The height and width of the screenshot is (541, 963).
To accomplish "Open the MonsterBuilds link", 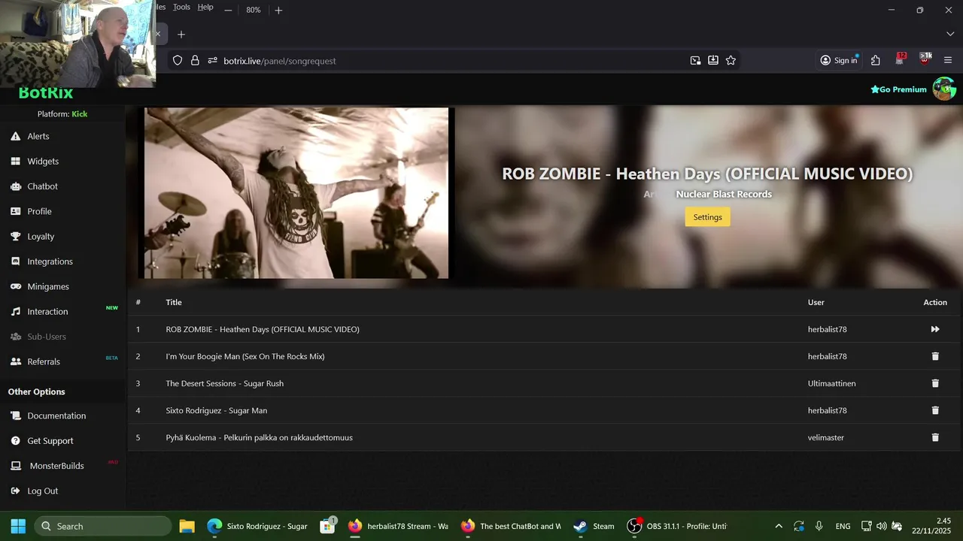I will 56,466.
